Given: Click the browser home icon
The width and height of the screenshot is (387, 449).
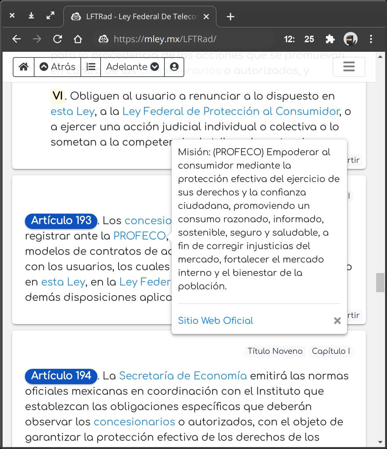Looking at the screenshot, I should (78, 39).
